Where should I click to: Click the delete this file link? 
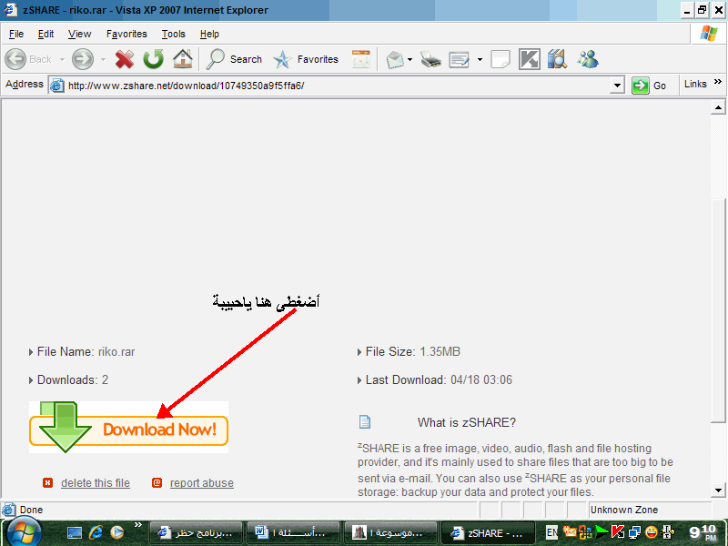coord(96,483)
